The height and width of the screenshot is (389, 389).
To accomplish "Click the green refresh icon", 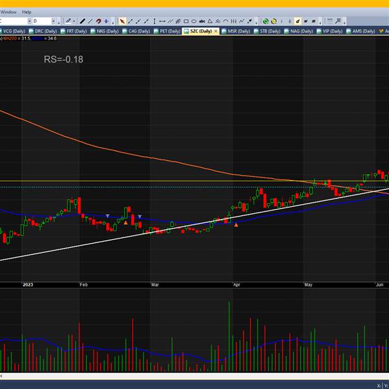I will (x=266, y=21).
